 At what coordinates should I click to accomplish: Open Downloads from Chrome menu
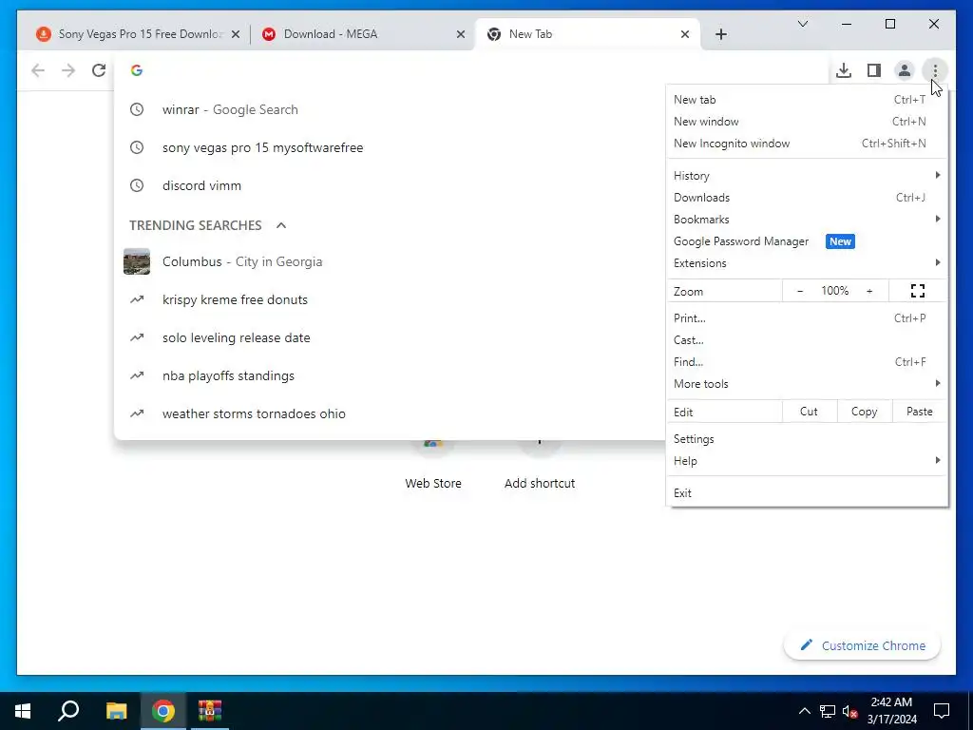(x=807, y=198)
